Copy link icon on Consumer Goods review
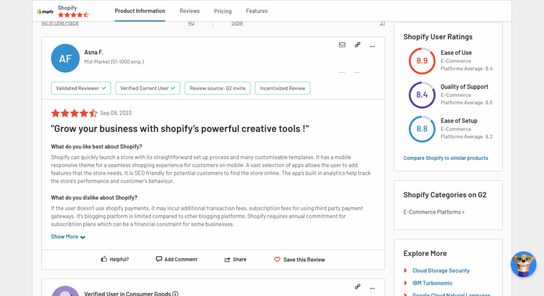 tap(358, 286)
